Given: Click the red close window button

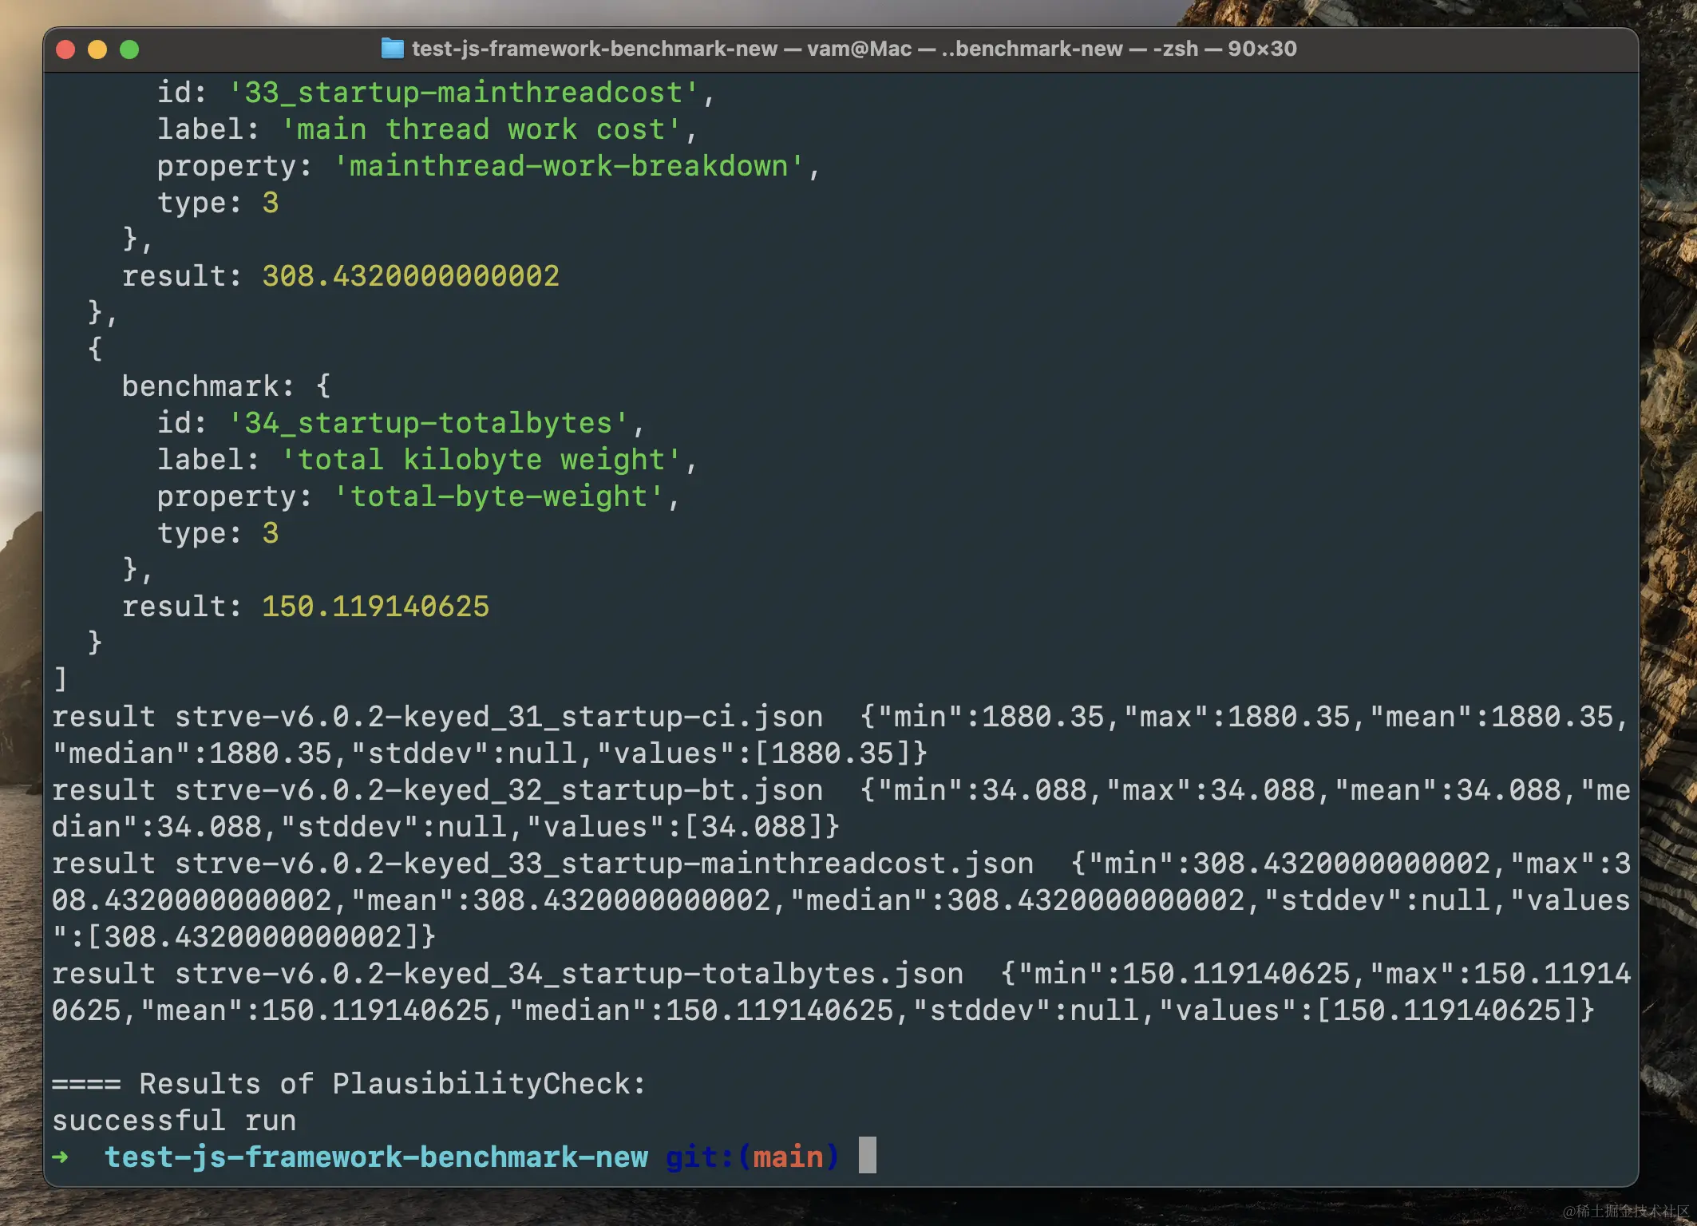Looking at the screenshot, I should (66, 49).
